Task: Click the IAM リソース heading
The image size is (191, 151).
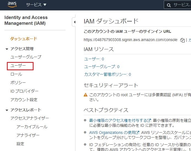Action: (x=99, y=49)
